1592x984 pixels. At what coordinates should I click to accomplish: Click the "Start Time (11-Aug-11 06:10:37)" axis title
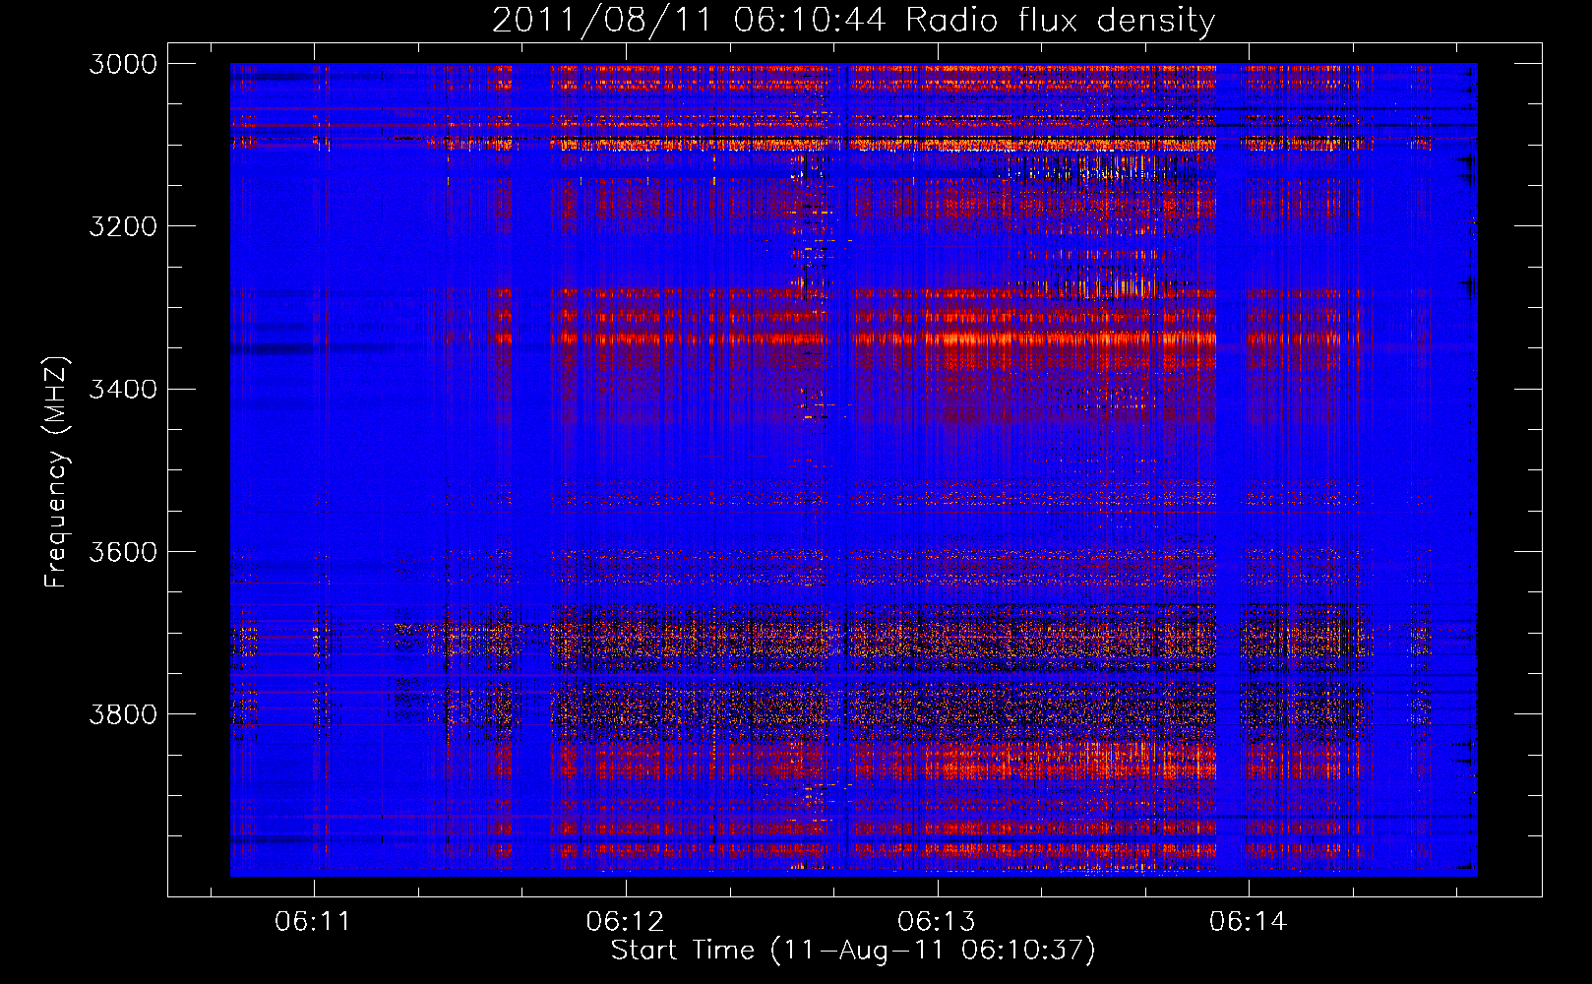pos(853,951)
